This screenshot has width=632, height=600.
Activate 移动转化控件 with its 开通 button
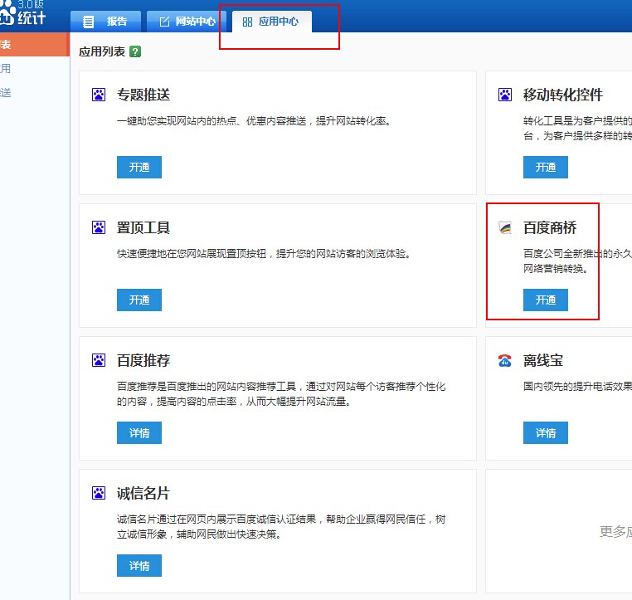tap(545, 167)
